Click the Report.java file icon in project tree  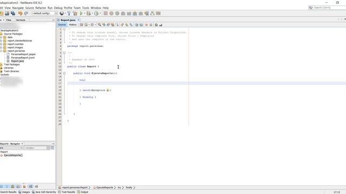tap(8, 61)
